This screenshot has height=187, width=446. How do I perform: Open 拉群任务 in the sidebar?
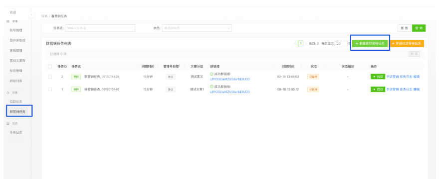pos(16,101)
